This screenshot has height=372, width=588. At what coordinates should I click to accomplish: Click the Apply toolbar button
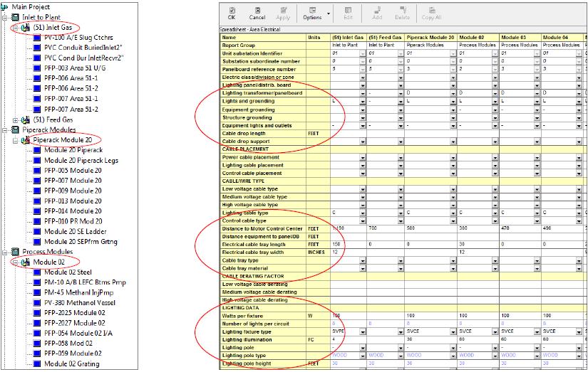point(283,14)
